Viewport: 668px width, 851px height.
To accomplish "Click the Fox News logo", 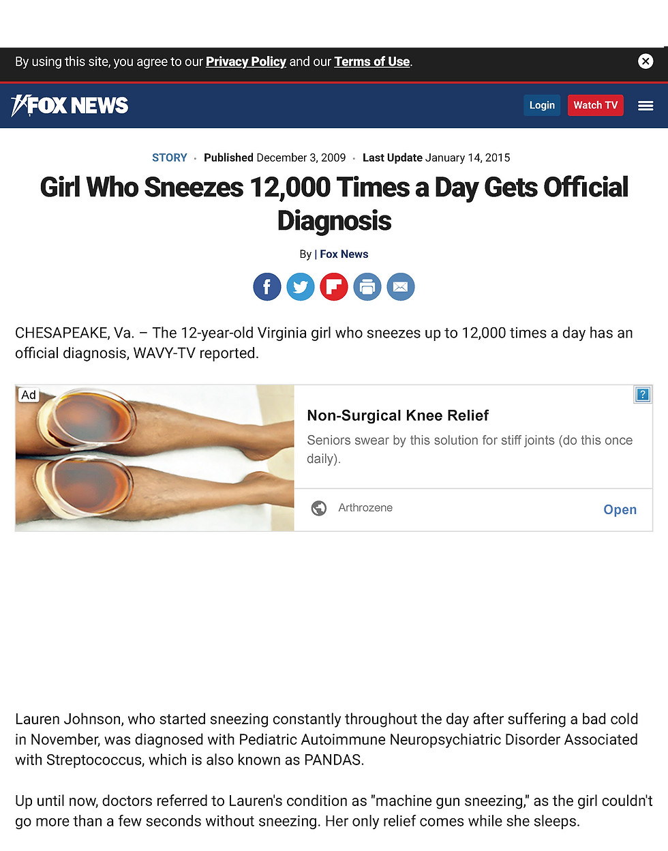I will tap(70, 105).
